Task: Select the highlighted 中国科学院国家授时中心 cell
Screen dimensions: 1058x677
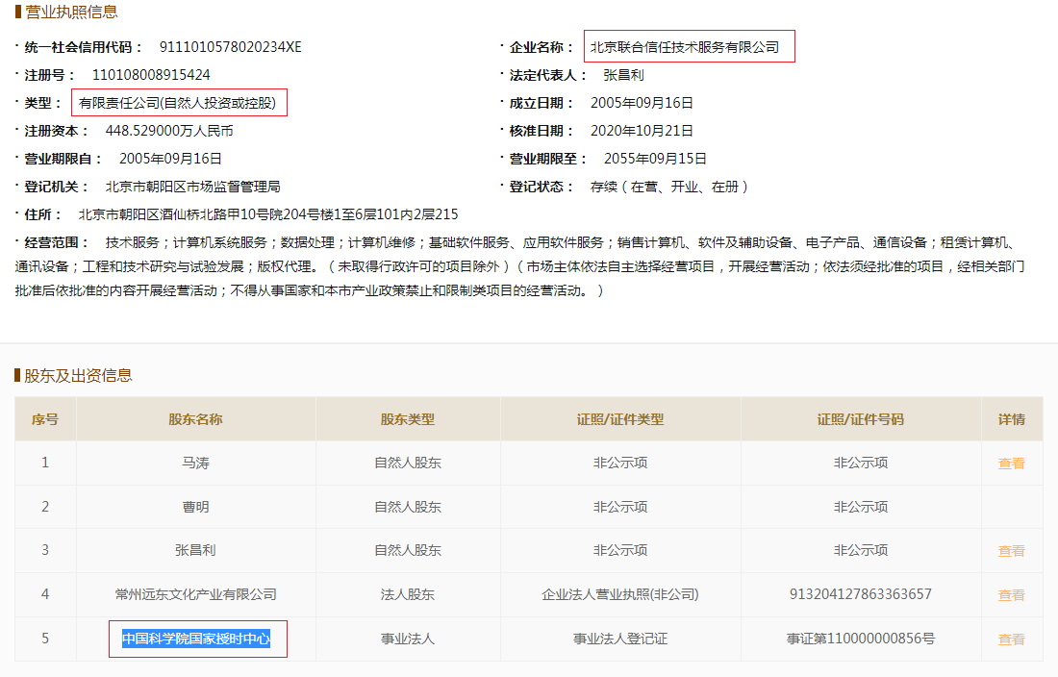Action: [196, 639]
